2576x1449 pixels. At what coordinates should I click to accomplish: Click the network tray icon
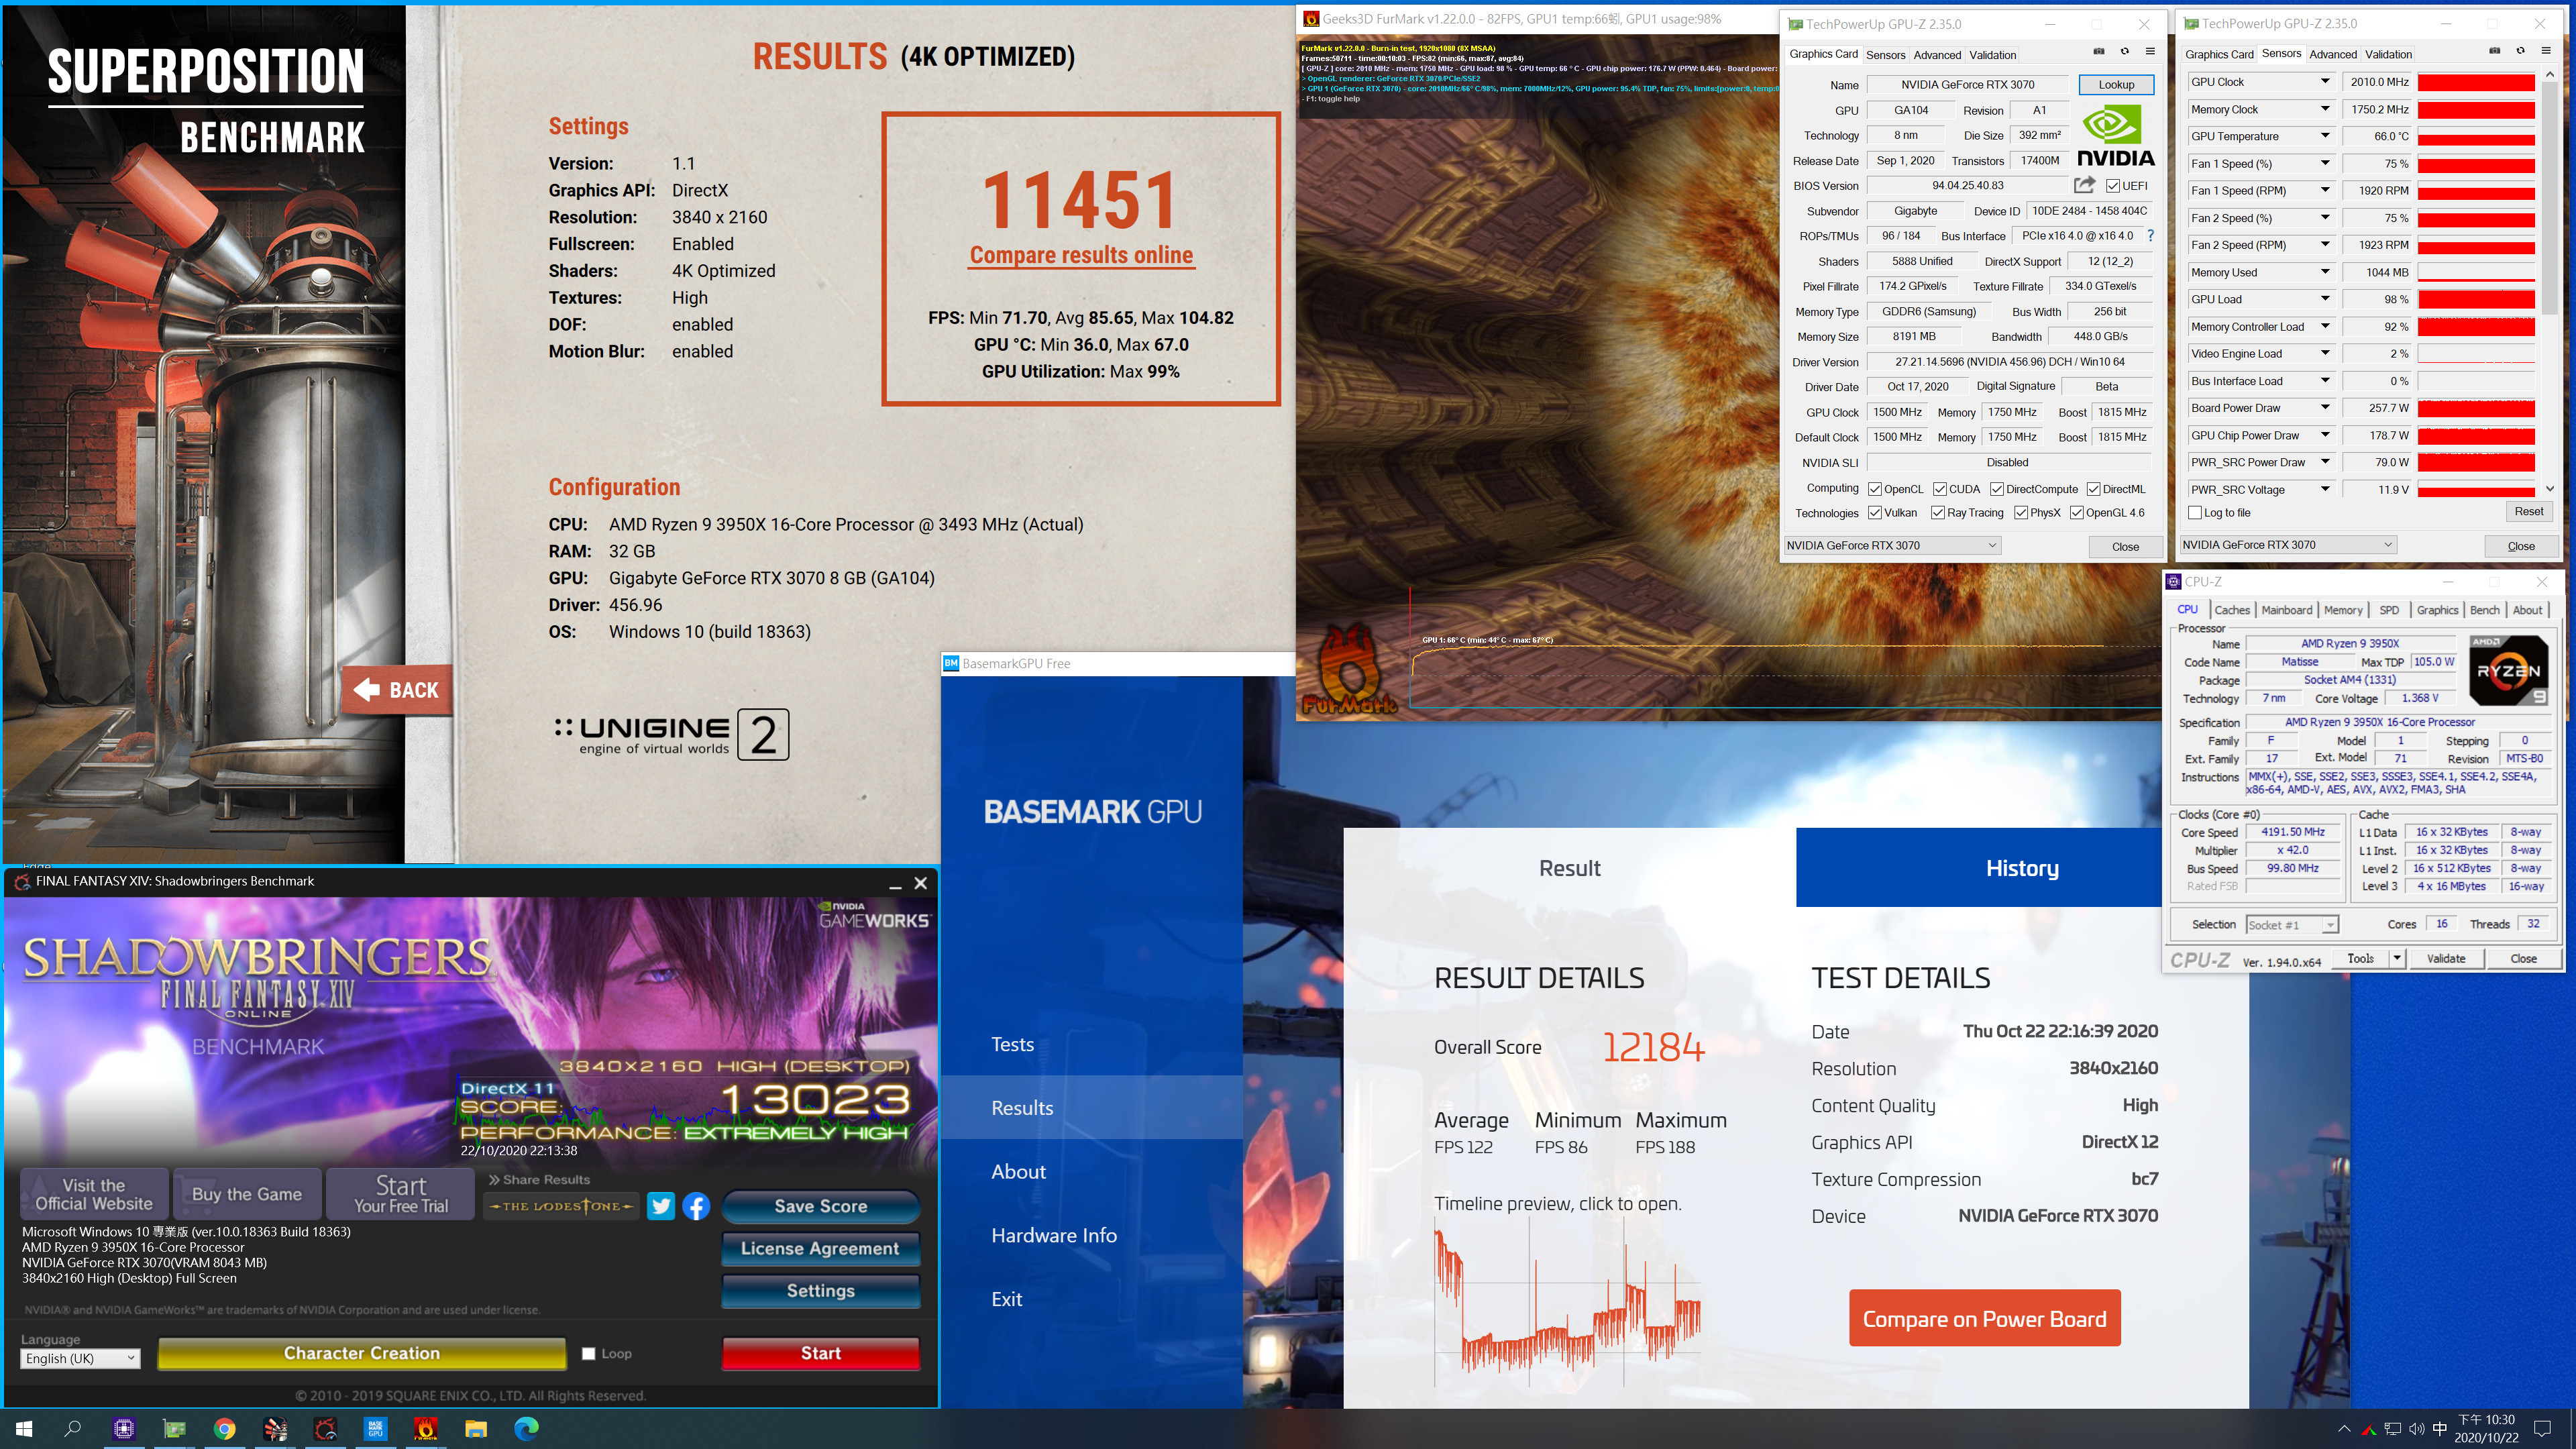[x=2392, y=1428]
